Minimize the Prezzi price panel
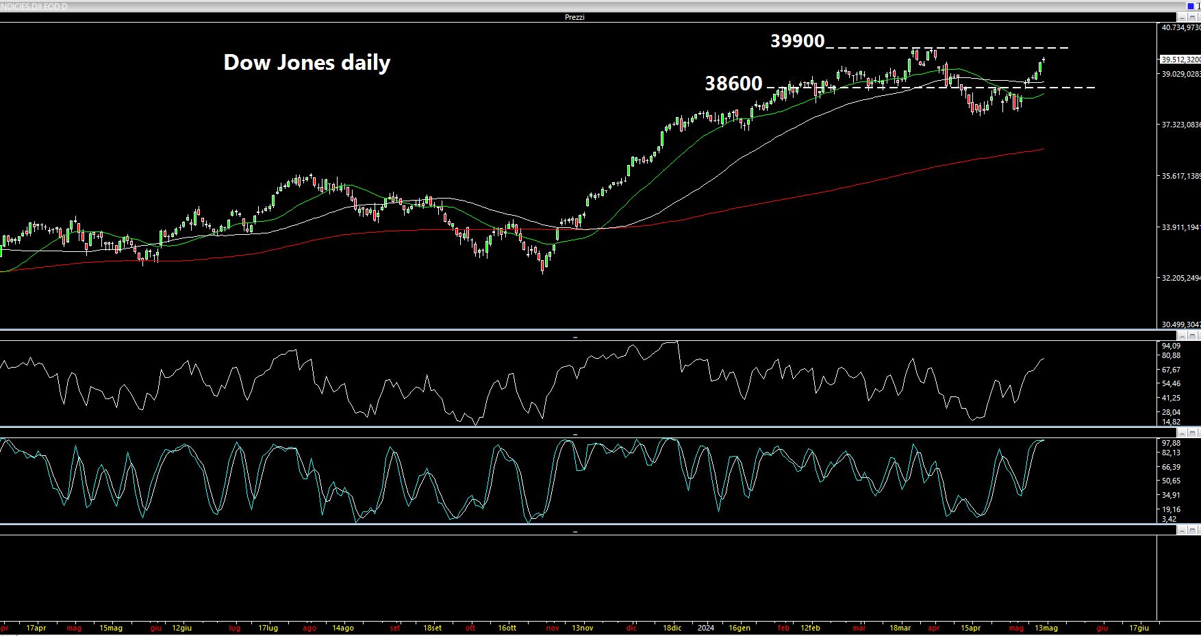 point(1182,17)
